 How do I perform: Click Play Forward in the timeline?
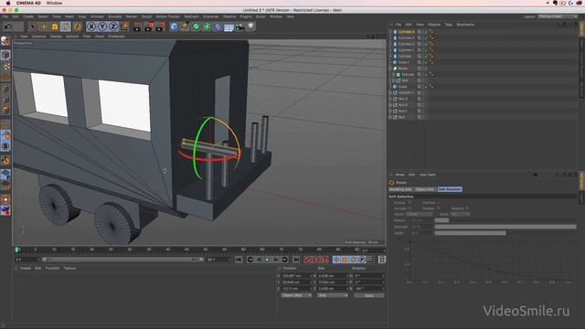pyautogui.click(x=267, y=260)
